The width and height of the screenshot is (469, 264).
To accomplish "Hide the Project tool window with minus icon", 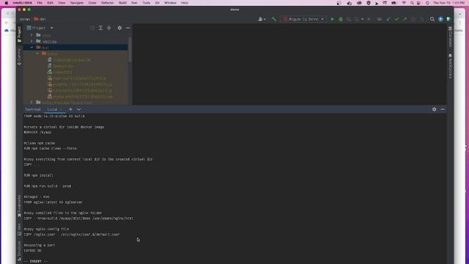I will tap(128, 28).
